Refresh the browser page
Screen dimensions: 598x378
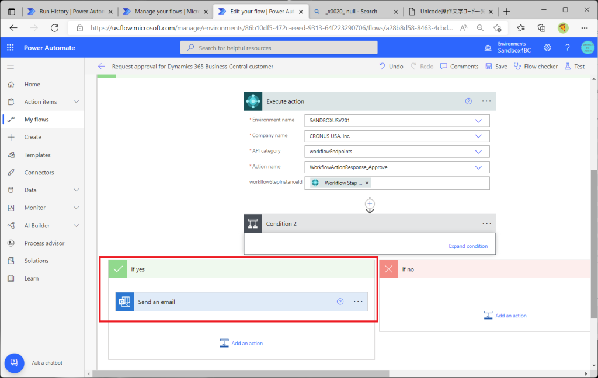(54, 28)
